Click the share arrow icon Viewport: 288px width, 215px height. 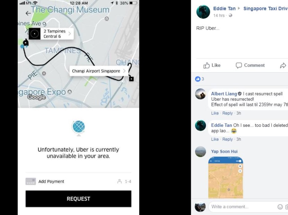[x=283, y=65]
